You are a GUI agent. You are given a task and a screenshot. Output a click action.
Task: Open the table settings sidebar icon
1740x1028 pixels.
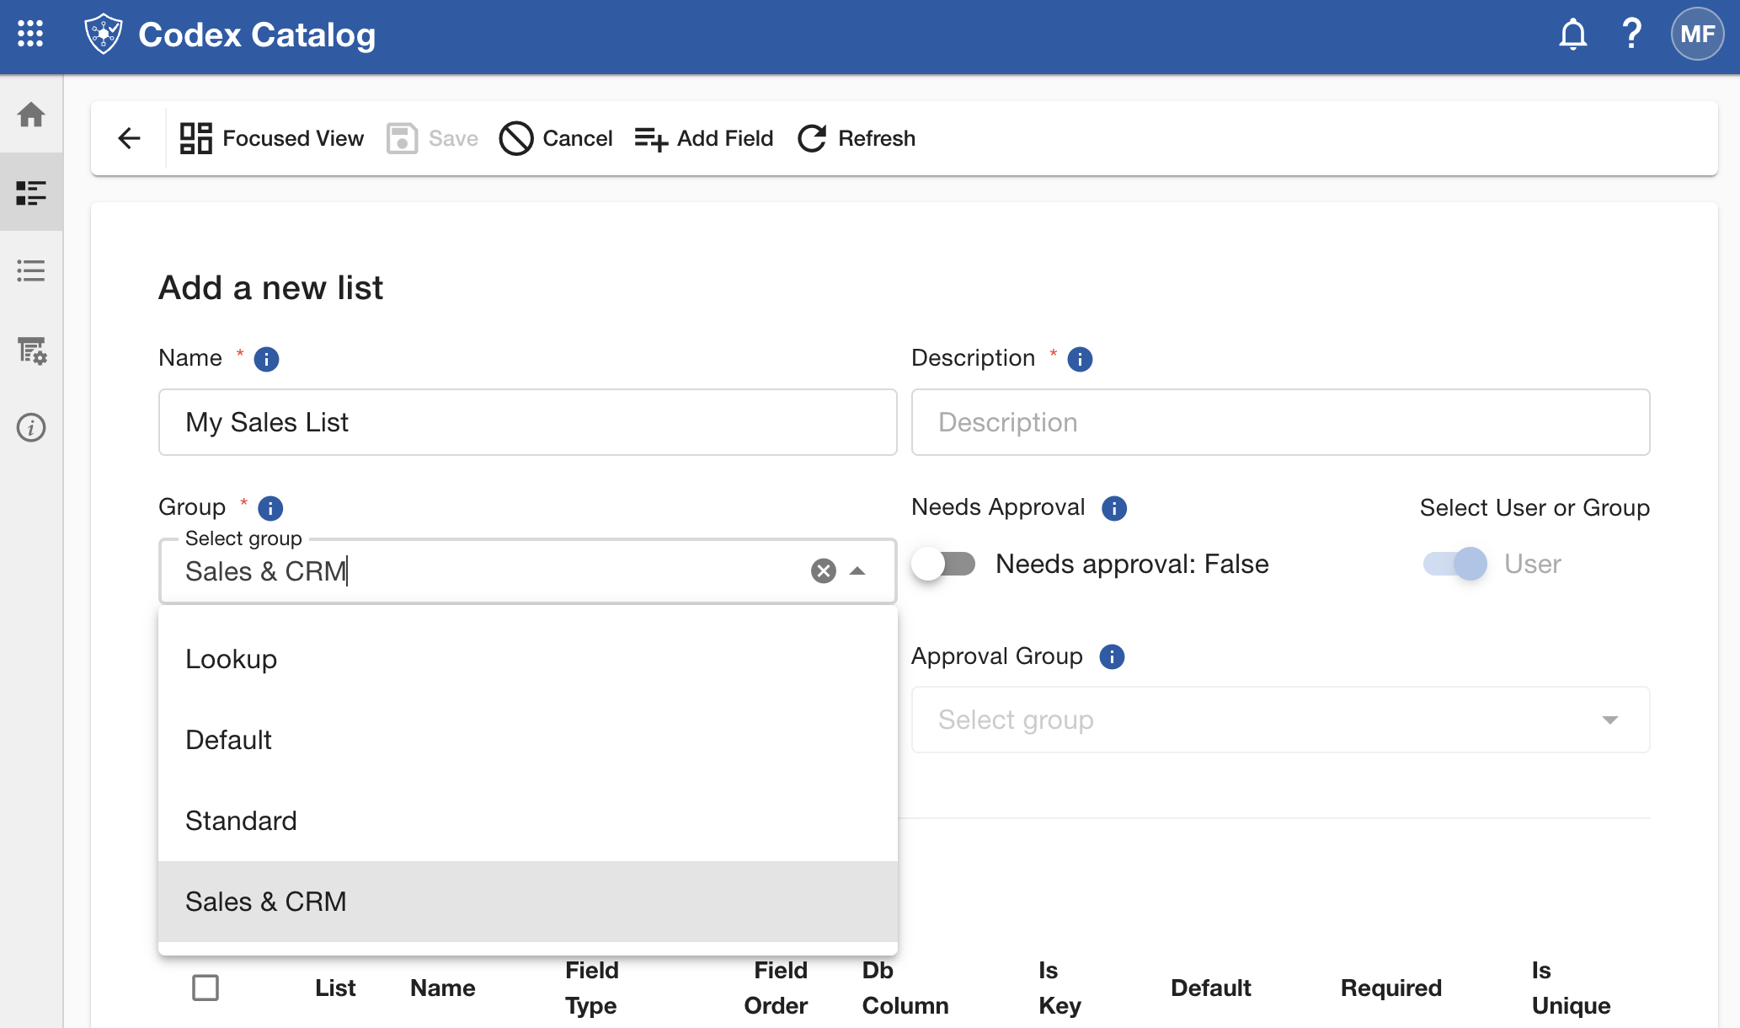coord(31,350)
